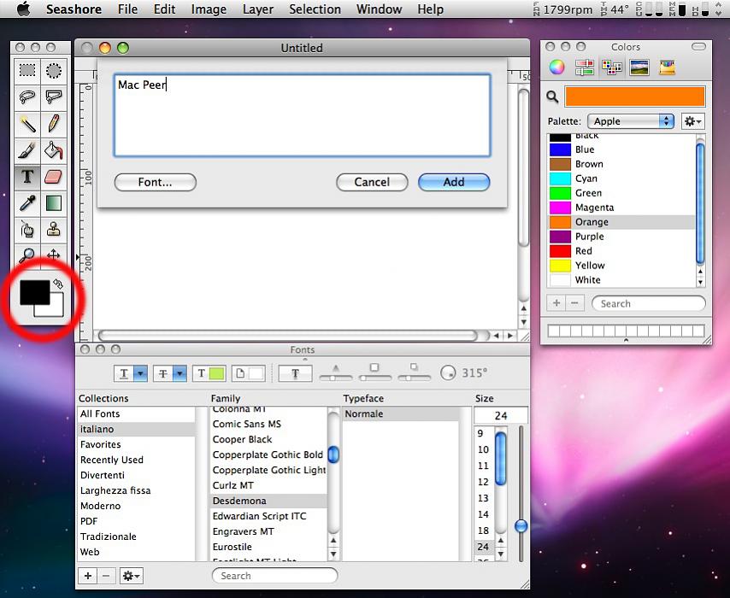
Task: Click the orange current color well
Action: pos(634,97)
